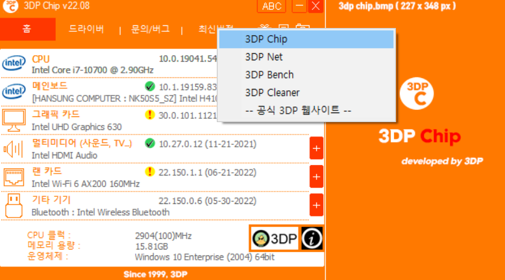Switch to the 홈 tab
Viewport: 505px width, 280px height.
point(28,29)
